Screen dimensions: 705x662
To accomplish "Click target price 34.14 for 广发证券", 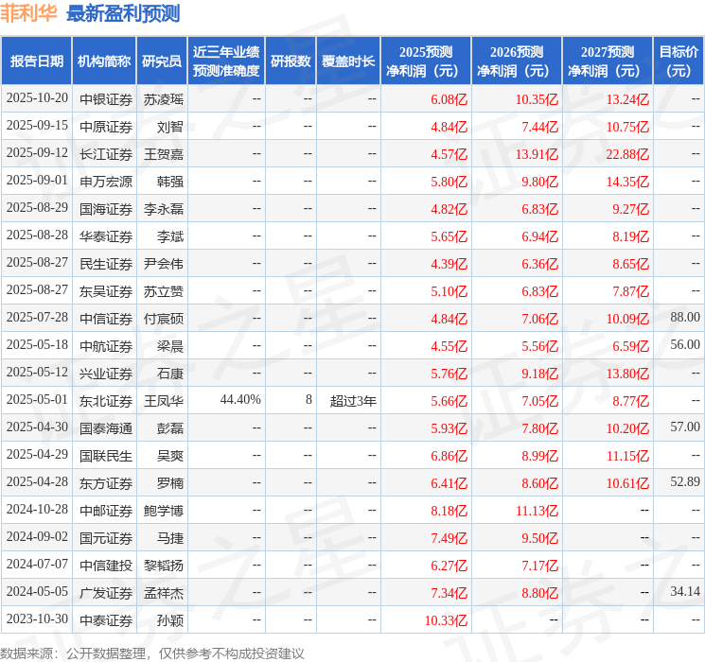I will click(685, 591).
